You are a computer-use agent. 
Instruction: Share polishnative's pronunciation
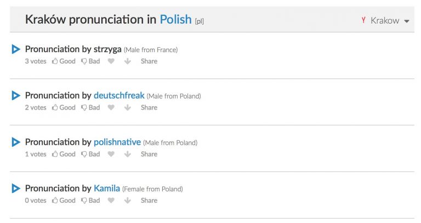(x=149, y=155)
